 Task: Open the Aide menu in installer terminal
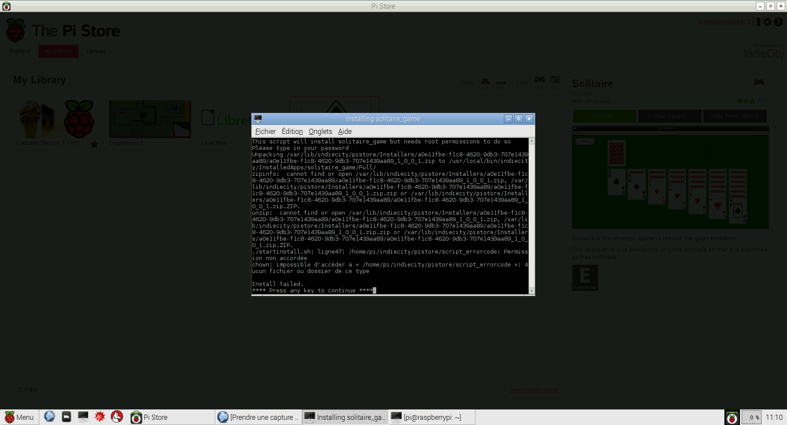(x=345, y=131)
